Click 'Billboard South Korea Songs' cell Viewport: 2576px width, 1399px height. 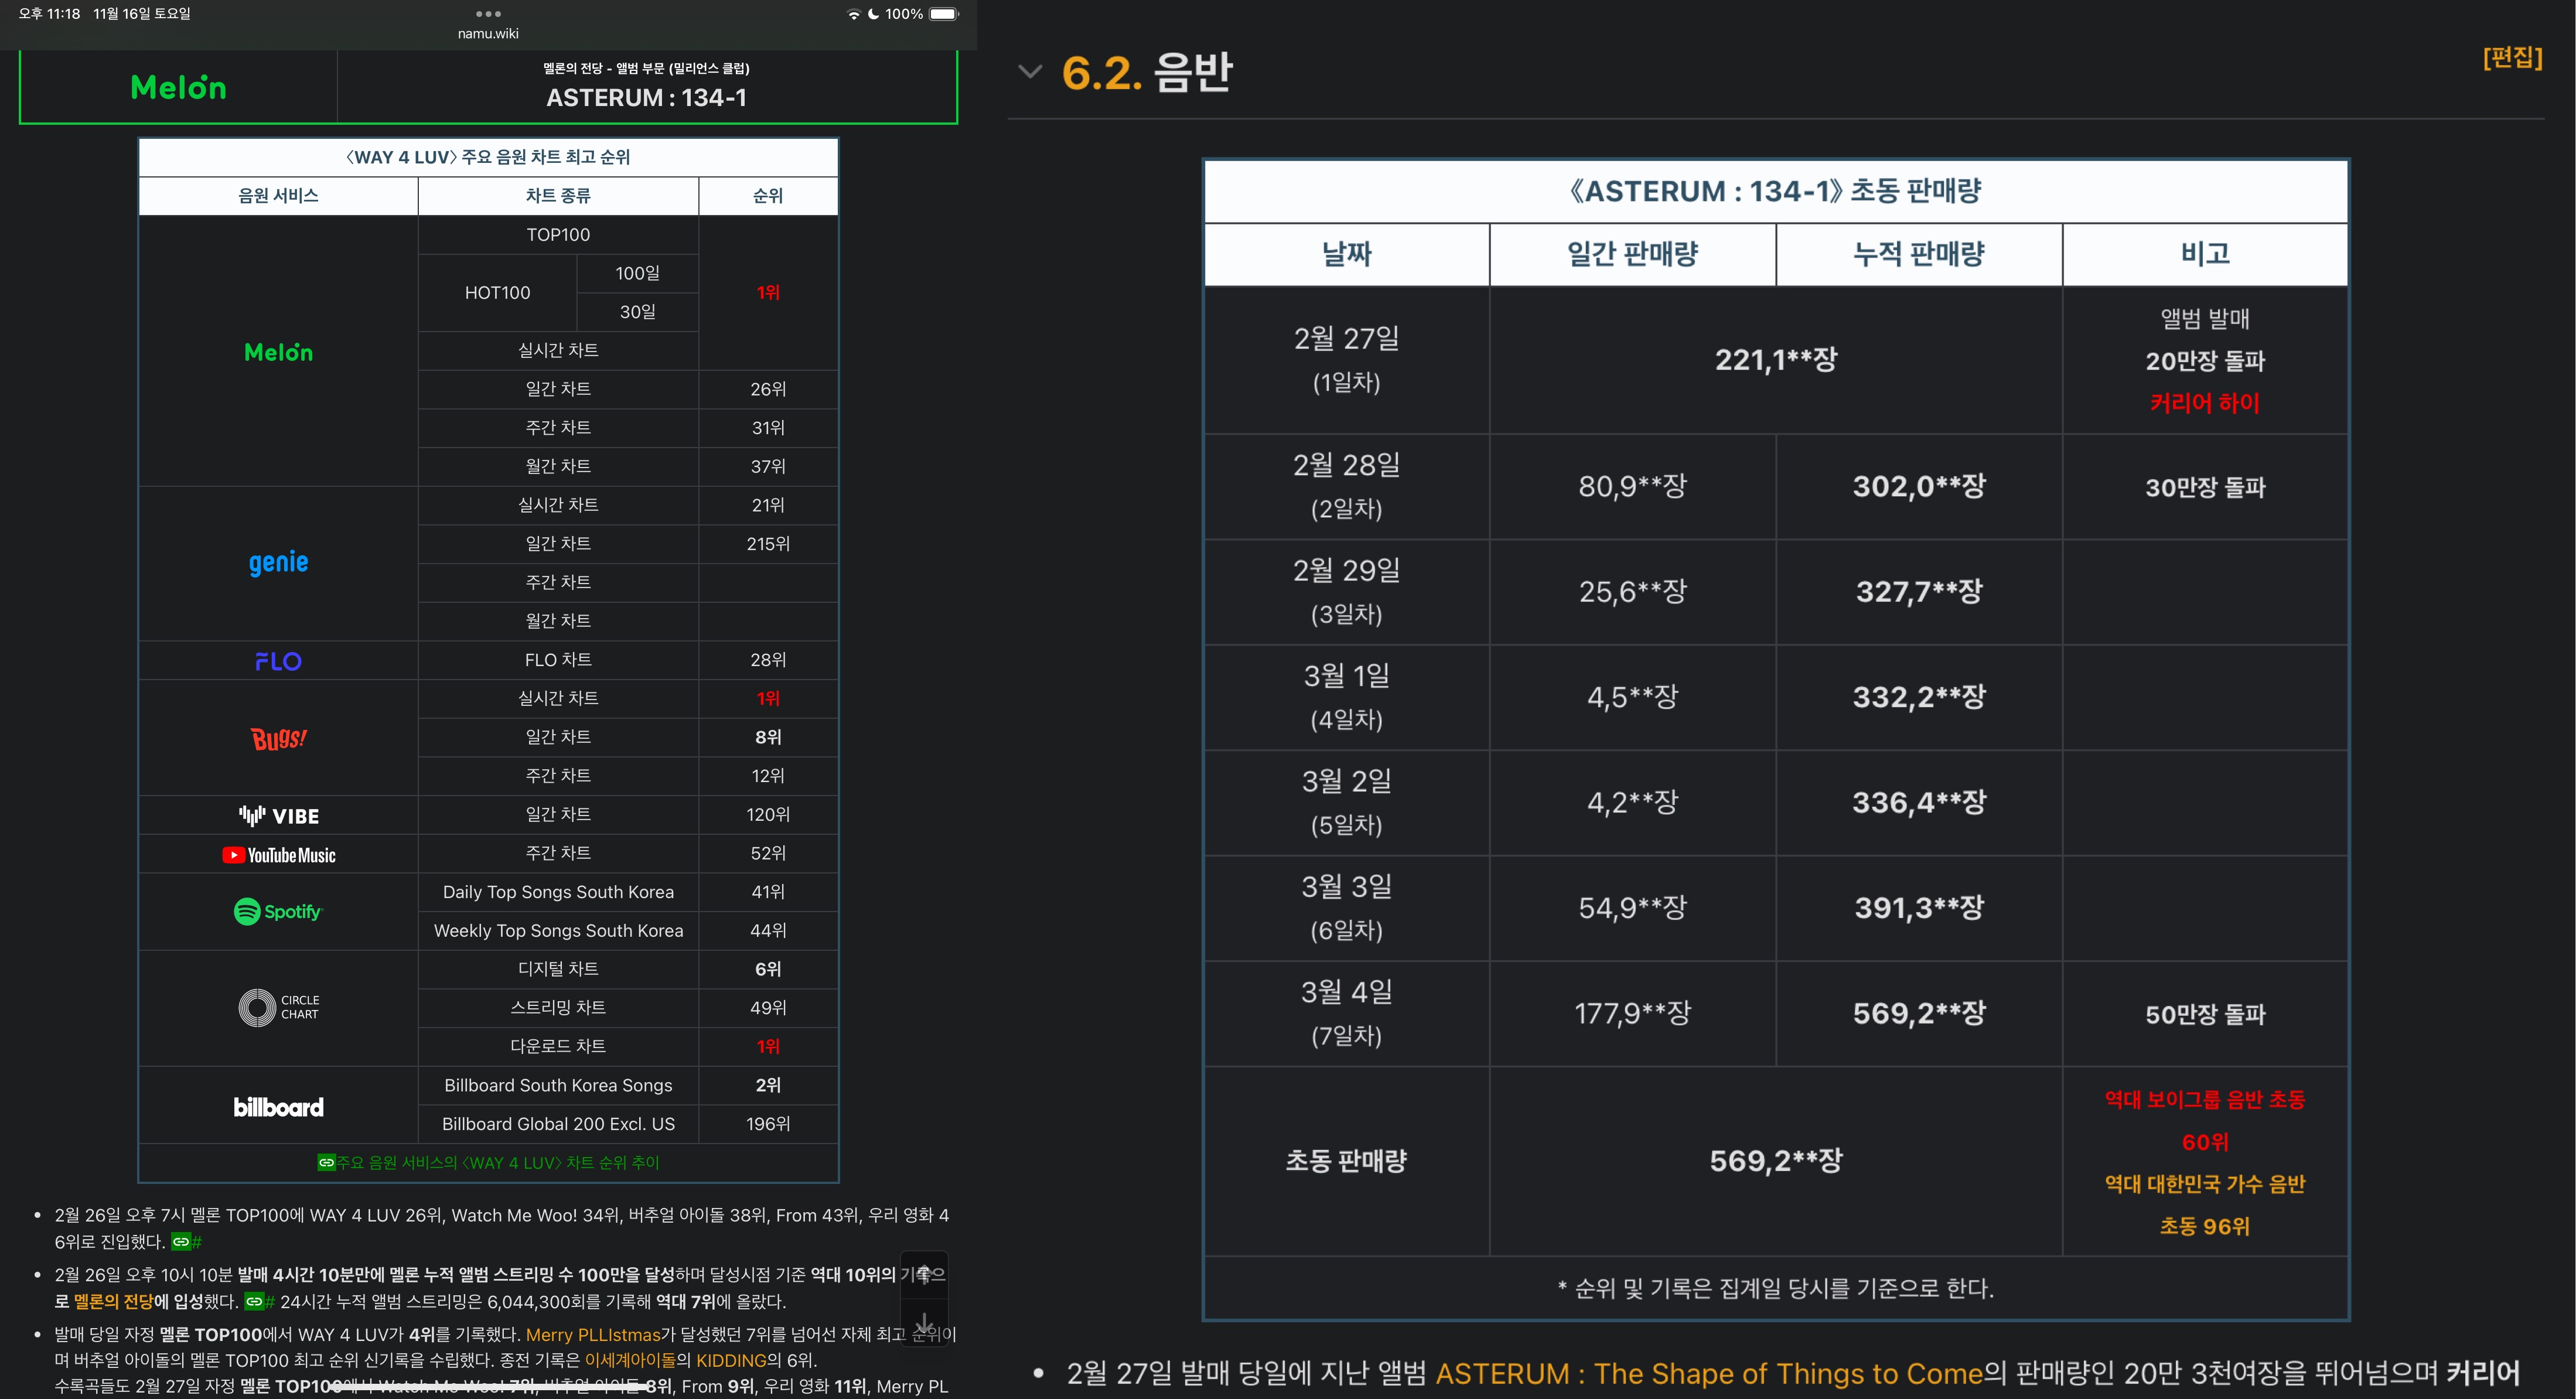tap(558, 1085)
